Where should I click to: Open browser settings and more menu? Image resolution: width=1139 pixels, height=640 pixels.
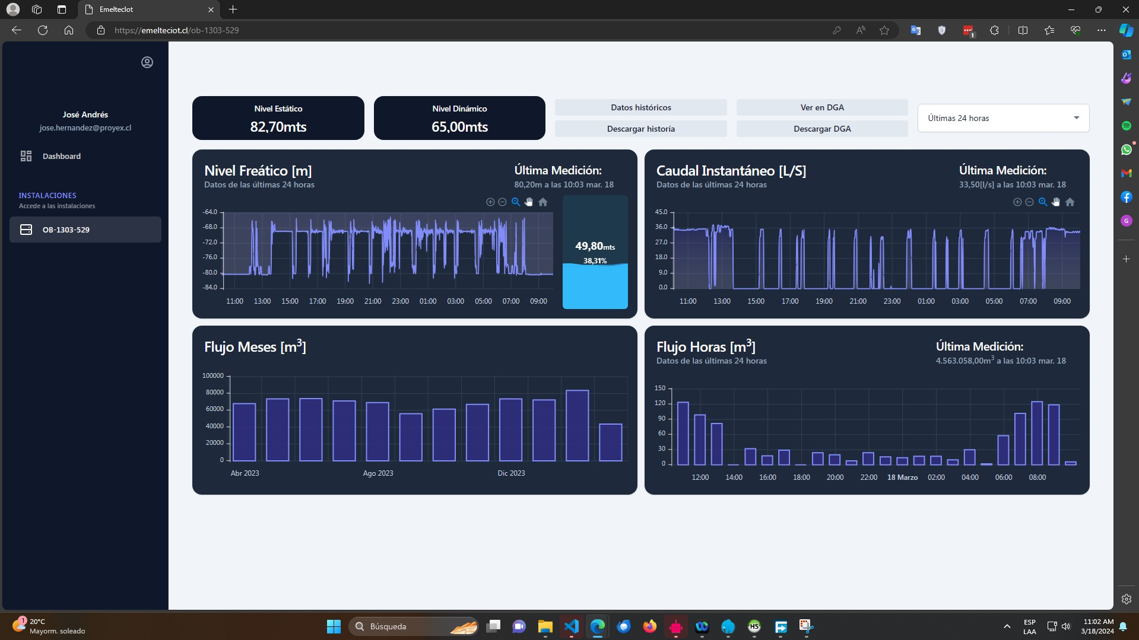[1102, 30]
